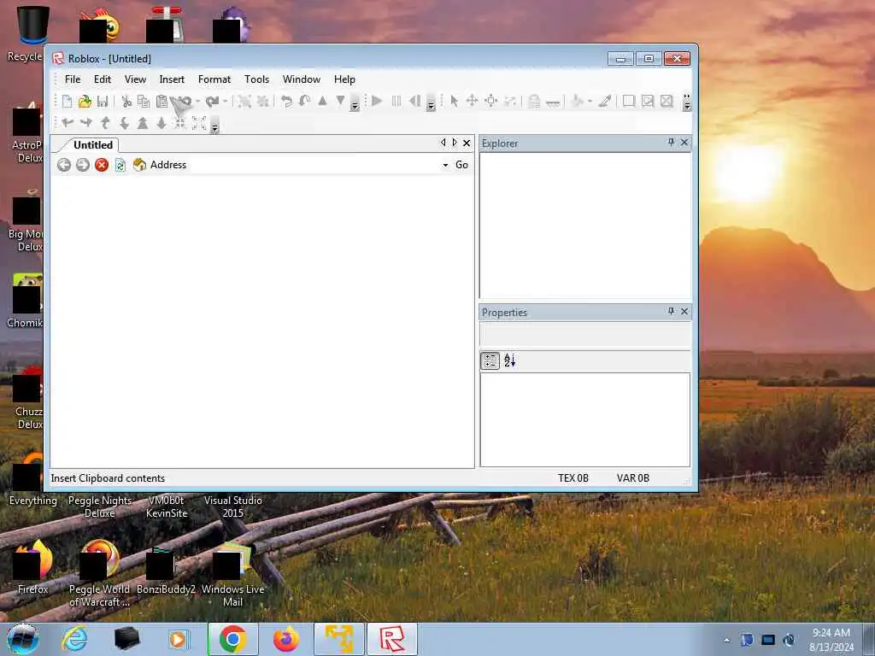This screenshot has width=875, height=656.
Task: Open the Help menu
Action: click(x=344, y=79)
